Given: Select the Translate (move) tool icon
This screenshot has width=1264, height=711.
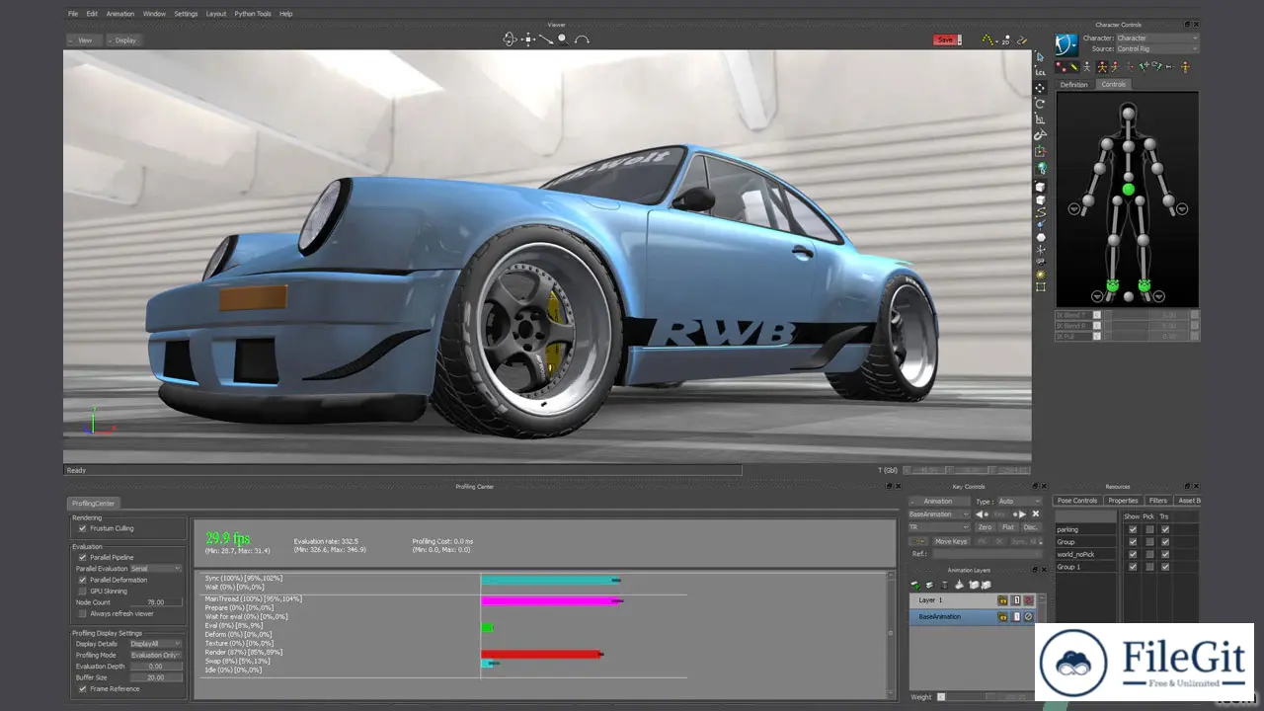Looking at the screenshot, I should click(1041, 88).
